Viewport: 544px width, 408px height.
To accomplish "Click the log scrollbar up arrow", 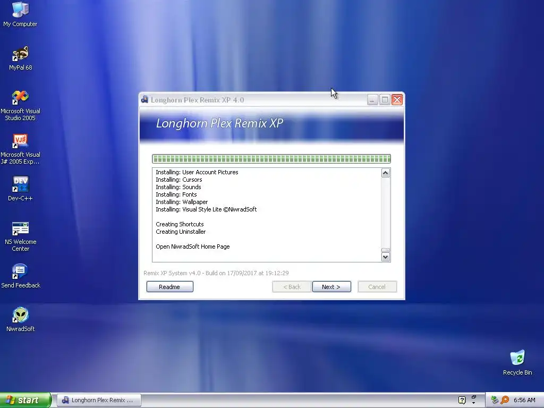I will tap(386, 173).
